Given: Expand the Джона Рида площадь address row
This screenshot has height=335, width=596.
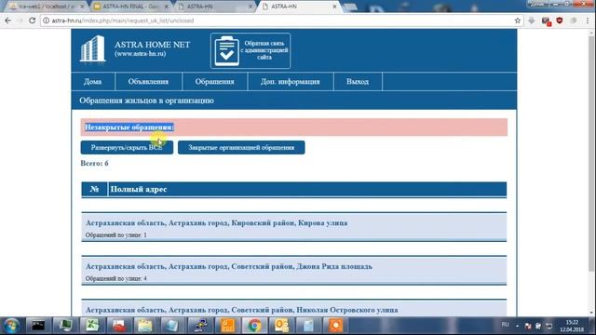Looking at the screenshot, I should tap(294, 271).
